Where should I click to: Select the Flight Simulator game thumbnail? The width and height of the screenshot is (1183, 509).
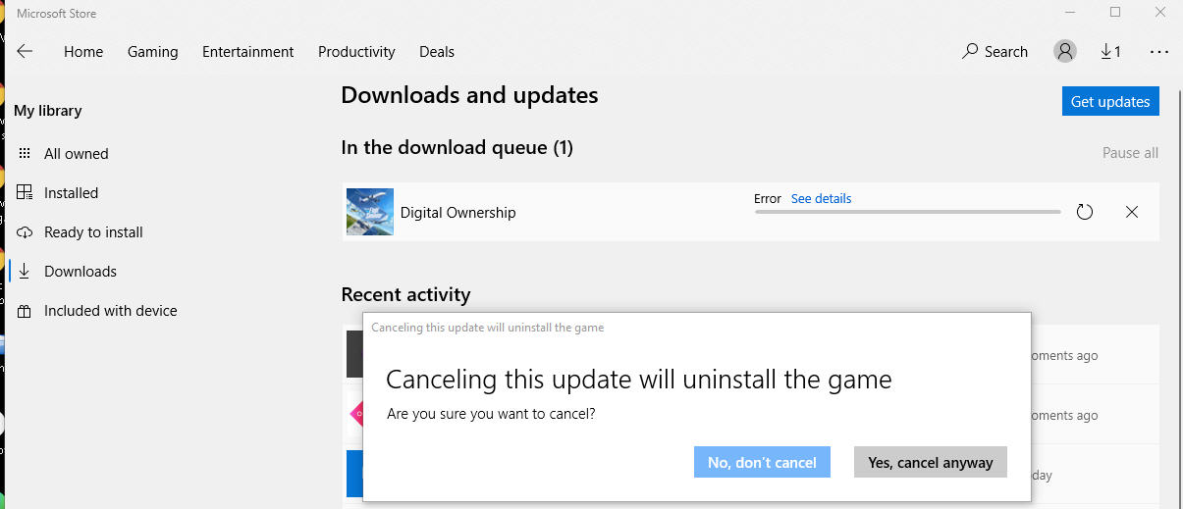pos(370,212)
